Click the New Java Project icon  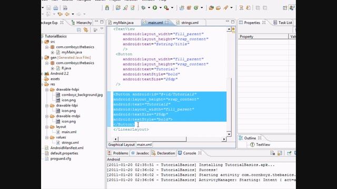pyautogui.click(x=182, y=8)
